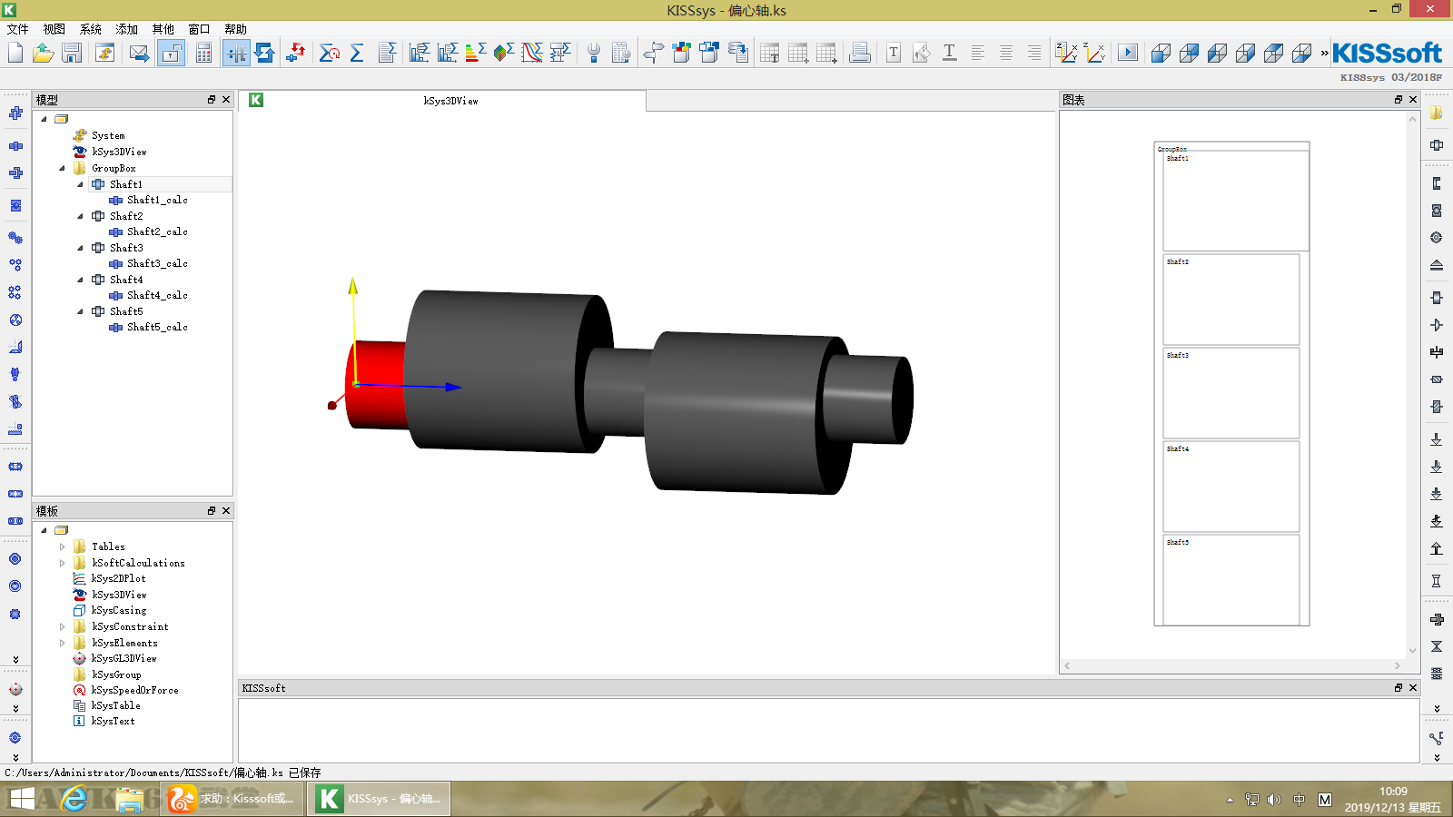Center text with the toolbar icon

point(1006,53)
